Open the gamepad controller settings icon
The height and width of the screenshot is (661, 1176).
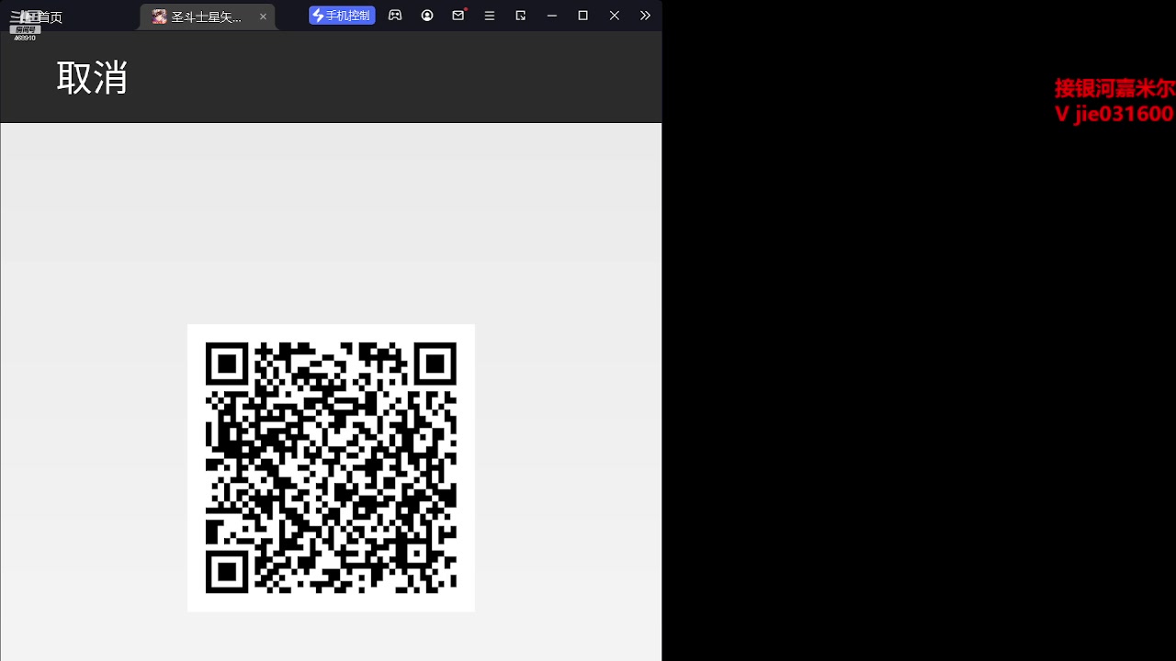pos(395,16)
